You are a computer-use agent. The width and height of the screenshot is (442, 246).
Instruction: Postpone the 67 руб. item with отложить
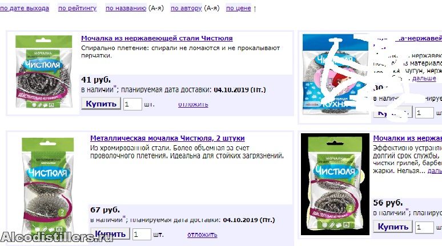pos(202,235)
